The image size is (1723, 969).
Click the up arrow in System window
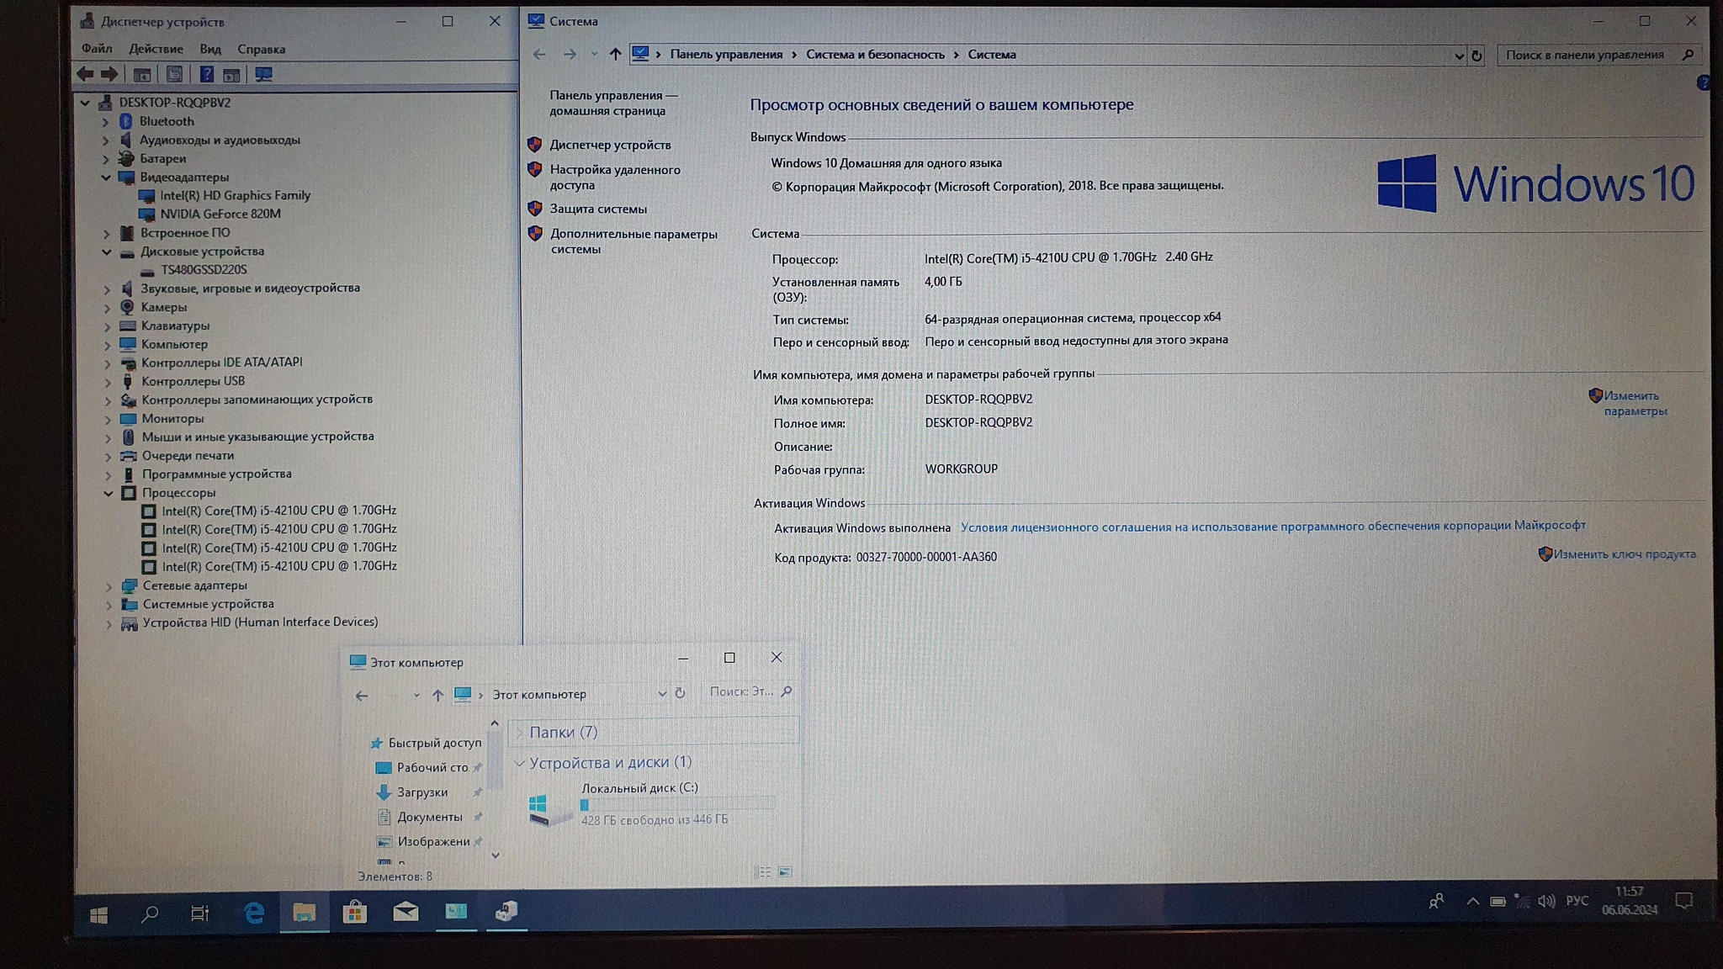click(x=615, y=55)
